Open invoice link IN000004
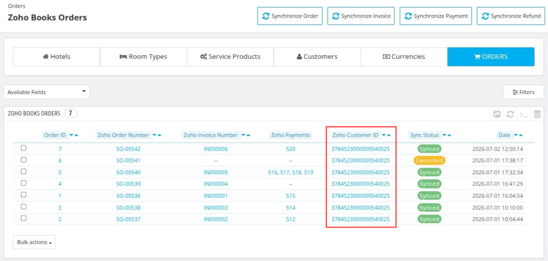 click(x=216, y=184)
